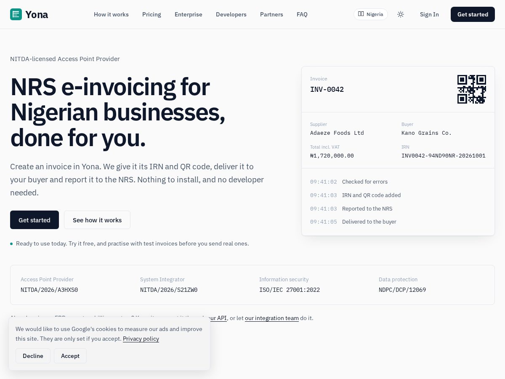505x379 pixels.
Task: Click the Ready to use today notice
Action: 132,243
